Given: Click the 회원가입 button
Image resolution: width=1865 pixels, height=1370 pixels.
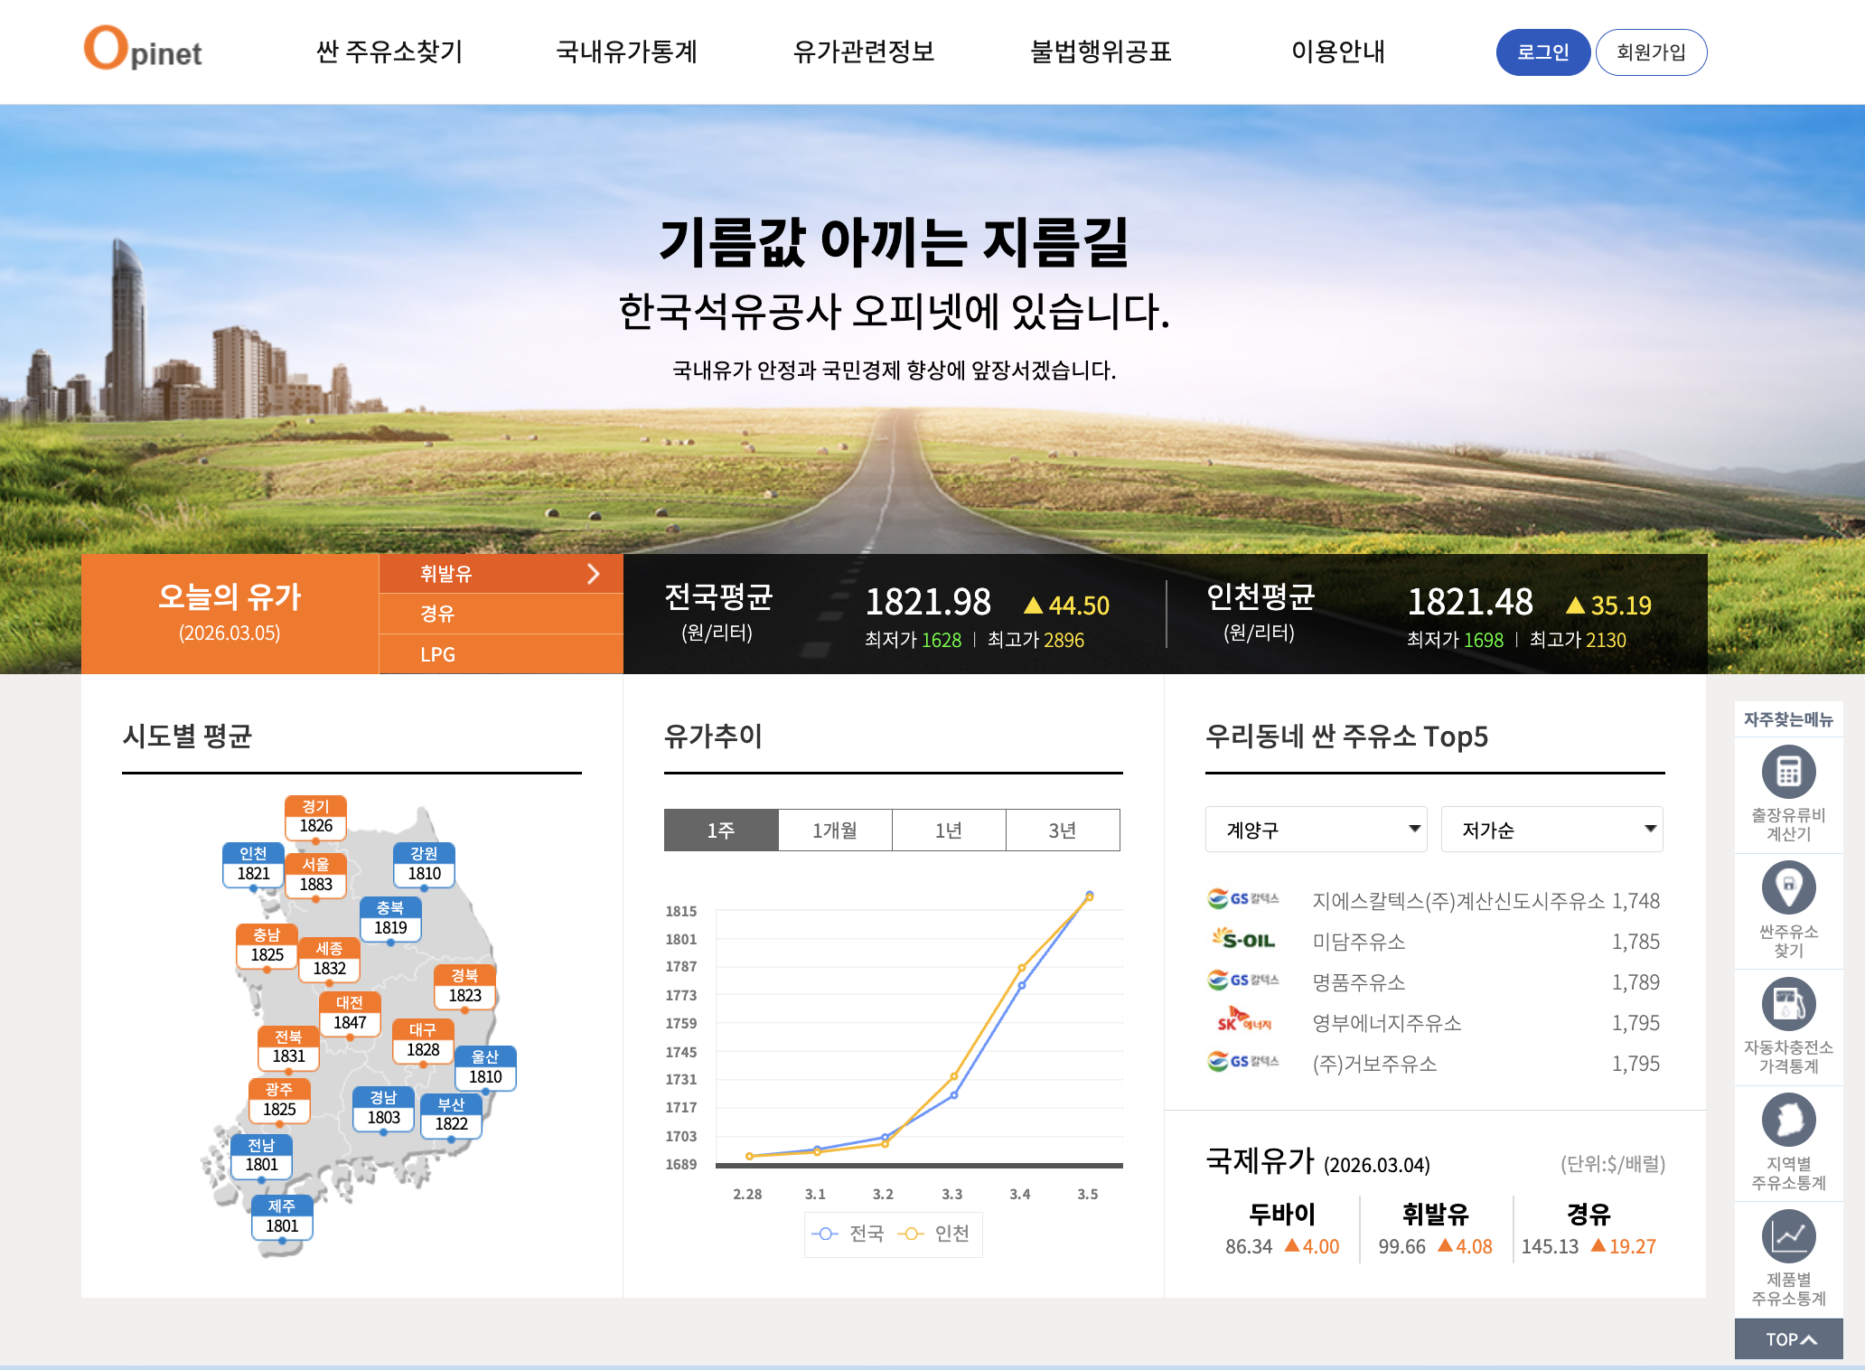Looking at the screenshot, I should pos(1651,52).
